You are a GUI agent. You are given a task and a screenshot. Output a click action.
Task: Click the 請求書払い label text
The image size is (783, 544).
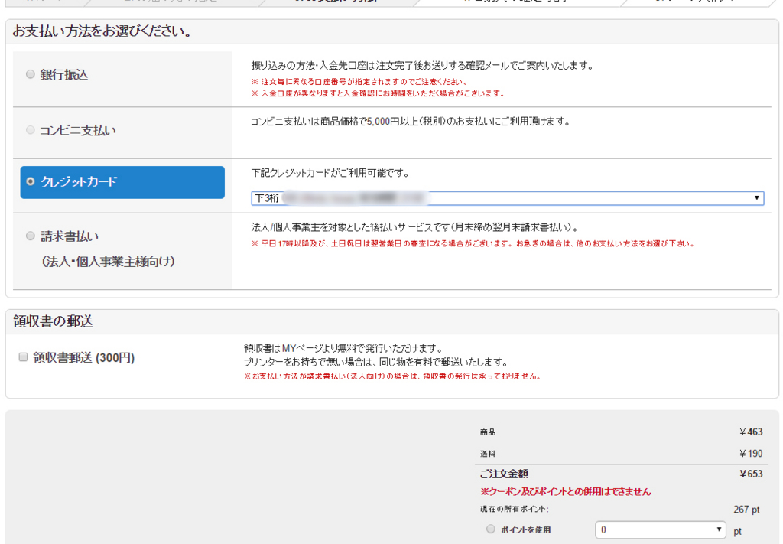point(70,236)
